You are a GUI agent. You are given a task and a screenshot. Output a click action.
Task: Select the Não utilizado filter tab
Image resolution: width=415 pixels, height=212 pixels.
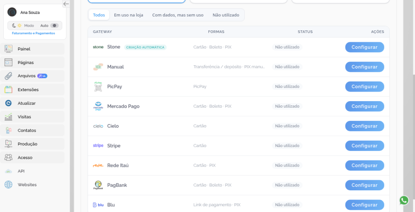pos(226,15)
